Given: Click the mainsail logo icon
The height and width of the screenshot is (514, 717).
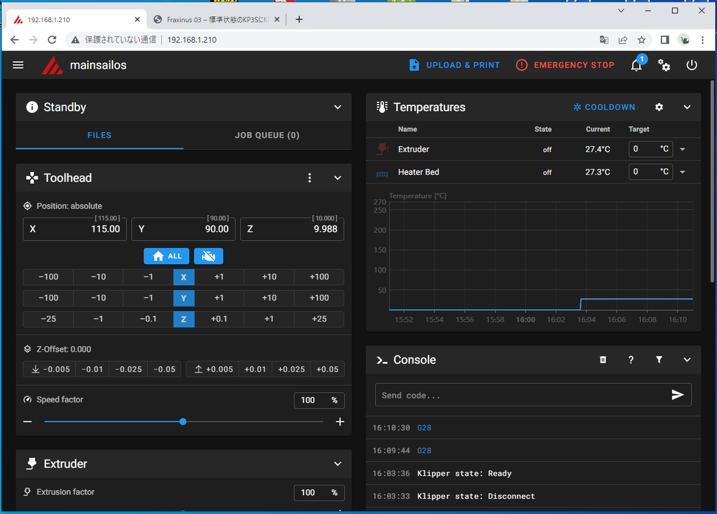Looking at the screenshot, I should click(52, 65).
